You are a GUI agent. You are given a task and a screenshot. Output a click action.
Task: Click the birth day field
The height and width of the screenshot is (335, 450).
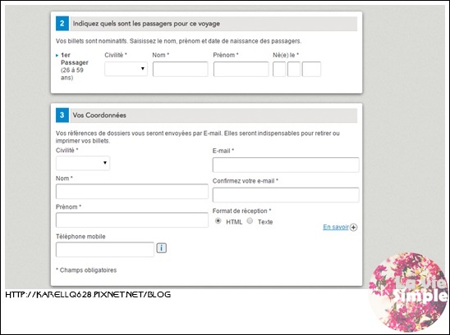click(279, 69)
